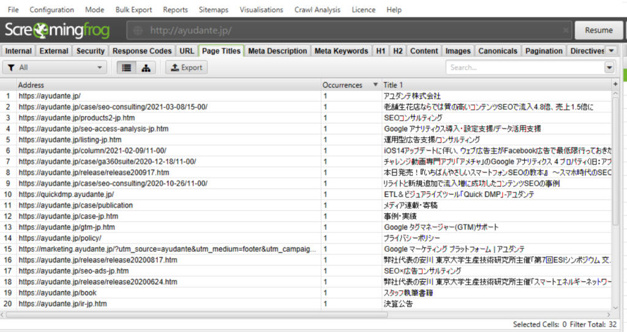The width and height of the screenshot is (627, 332).
Task: Open the Licence menu
Action: (364, 10)
